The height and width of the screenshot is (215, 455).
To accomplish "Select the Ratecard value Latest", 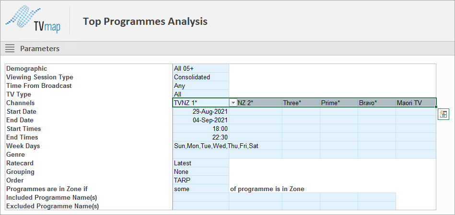I will (x=201, y=163).
